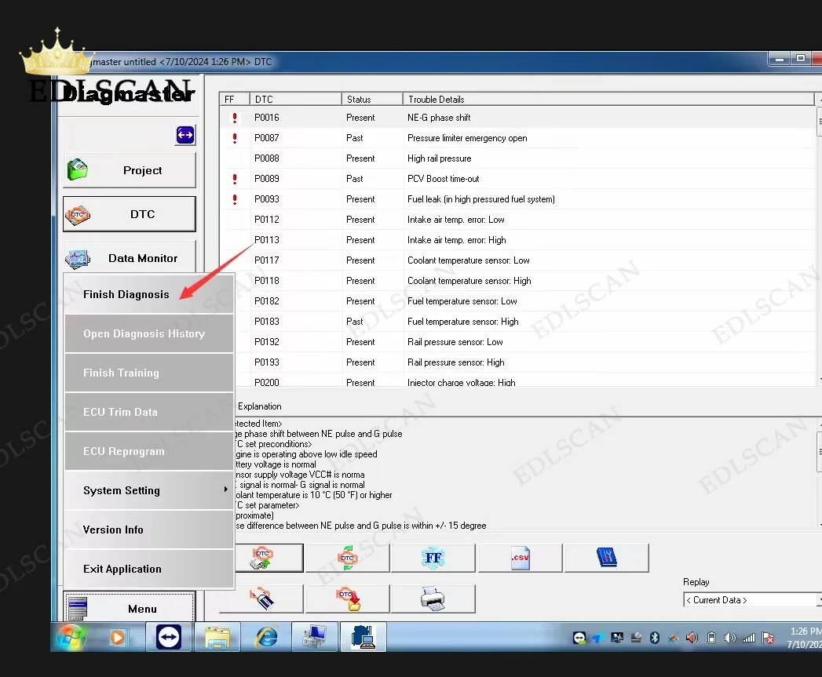Click the refresh DTC icon with green arrows
Image resolution: width=822 pixels, height=677 pixels.
(348, 558)
